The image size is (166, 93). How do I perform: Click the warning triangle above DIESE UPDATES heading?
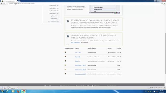coord(68,36)
